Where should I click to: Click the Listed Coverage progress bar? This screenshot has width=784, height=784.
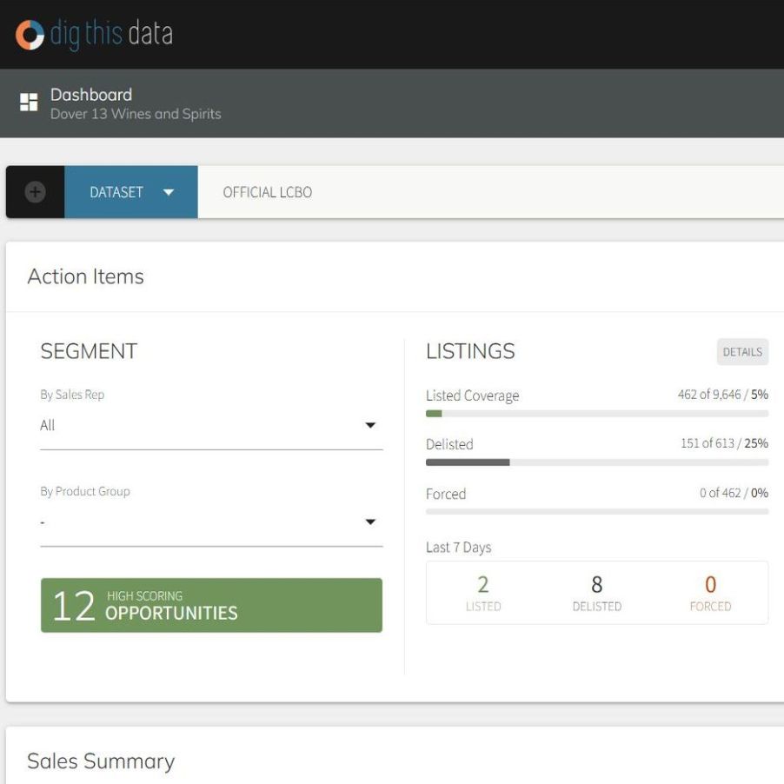pyautogui.click(x=597, y=414)
